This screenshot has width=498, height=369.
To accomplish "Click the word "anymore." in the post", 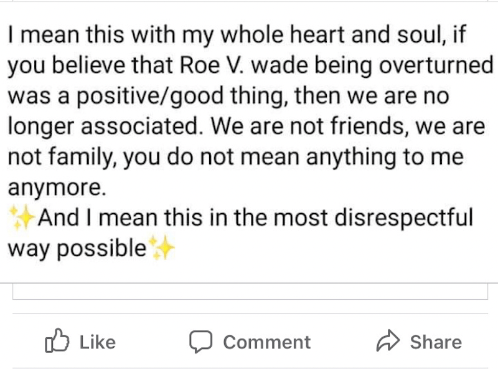I will point(57,188).
